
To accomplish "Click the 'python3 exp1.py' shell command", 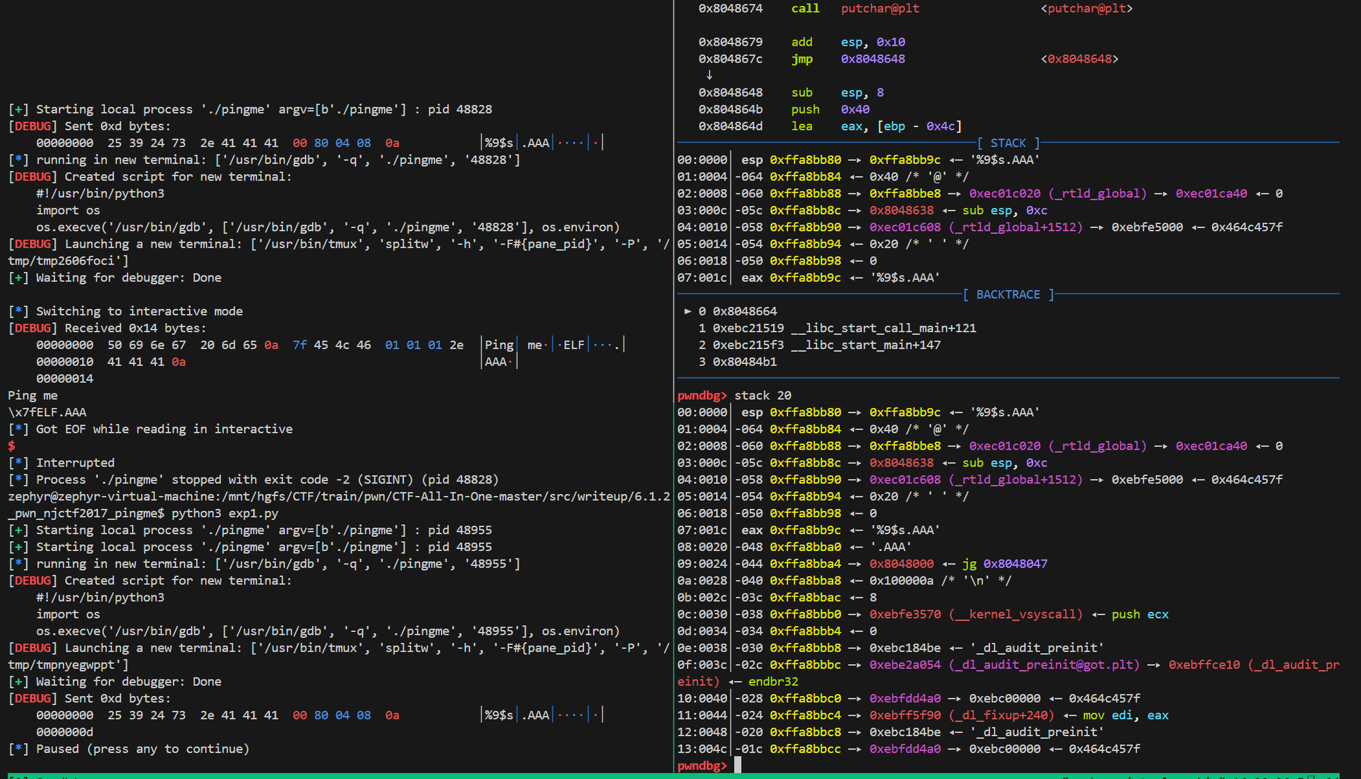I will 225,513.
